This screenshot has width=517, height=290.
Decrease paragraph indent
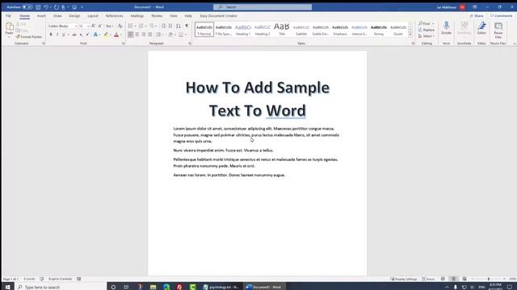163,26
